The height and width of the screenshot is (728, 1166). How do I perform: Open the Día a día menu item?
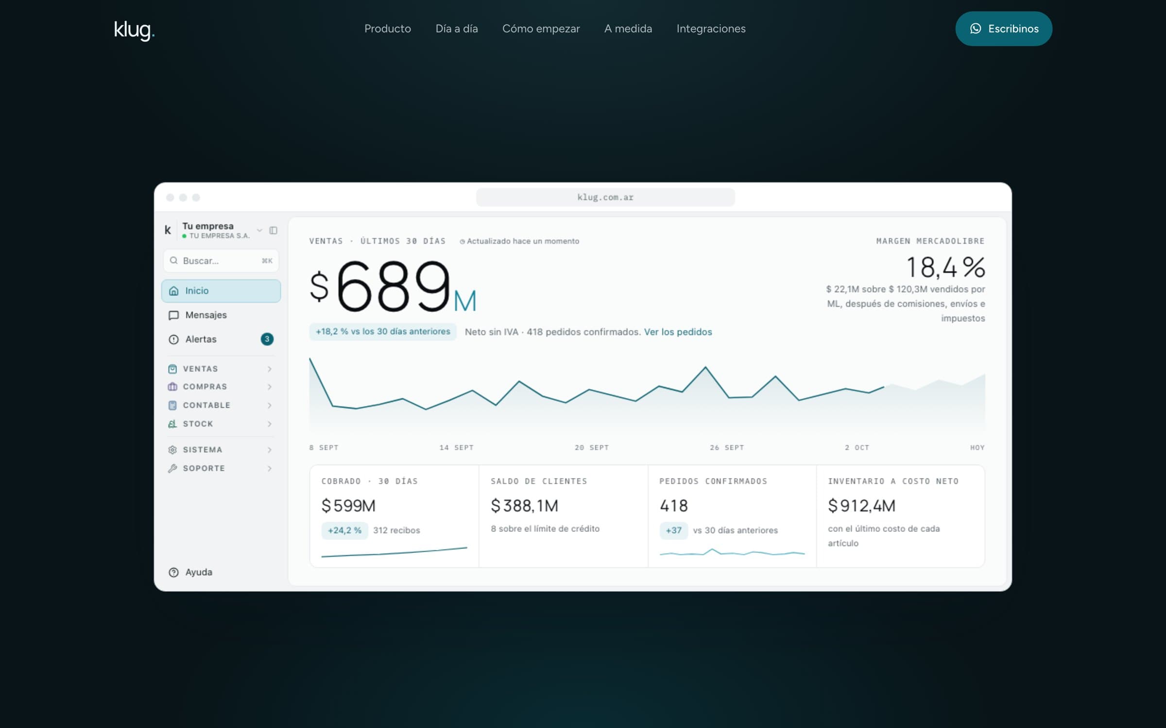457,29
